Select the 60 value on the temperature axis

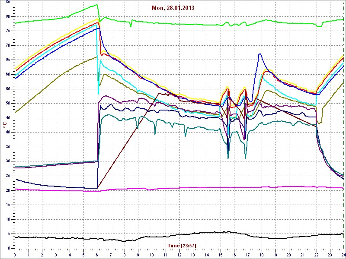pos(7,74)
